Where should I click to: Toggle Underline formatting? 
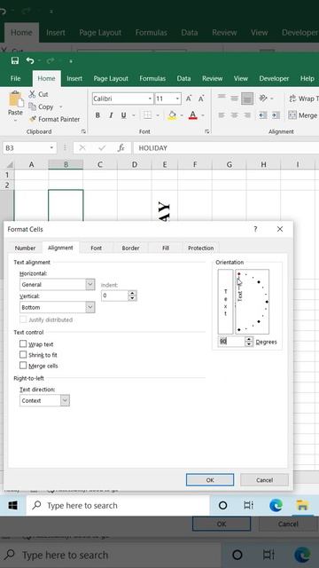123,115
